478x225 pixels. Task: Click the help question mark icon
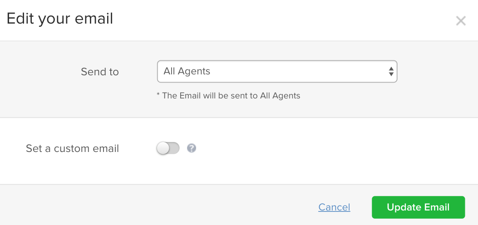[192, 148]
